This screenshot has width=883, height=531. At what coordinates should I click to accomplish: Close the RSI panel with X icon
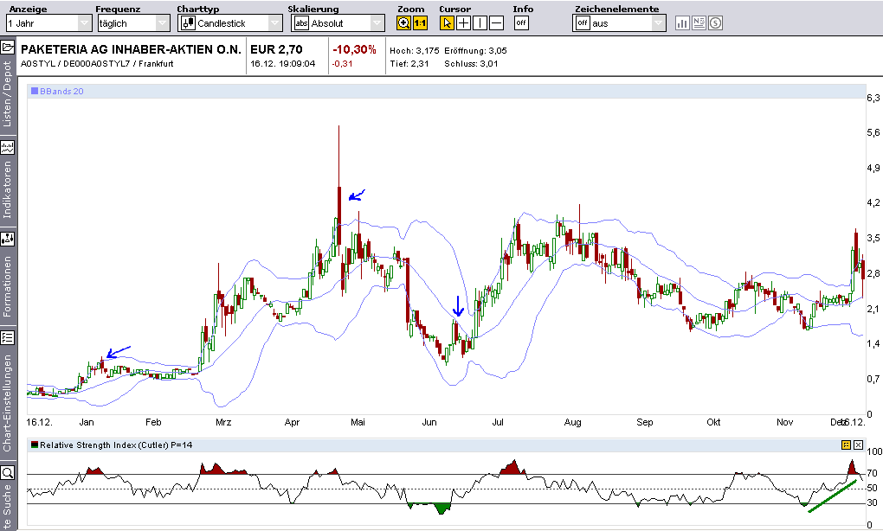point(858,445)
